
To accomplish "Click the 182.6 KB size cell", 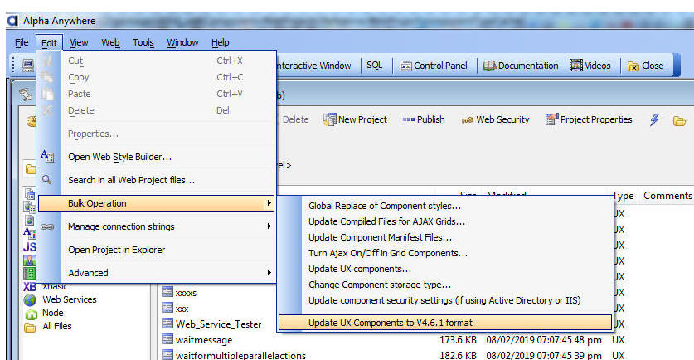I will tap(458, 355).
